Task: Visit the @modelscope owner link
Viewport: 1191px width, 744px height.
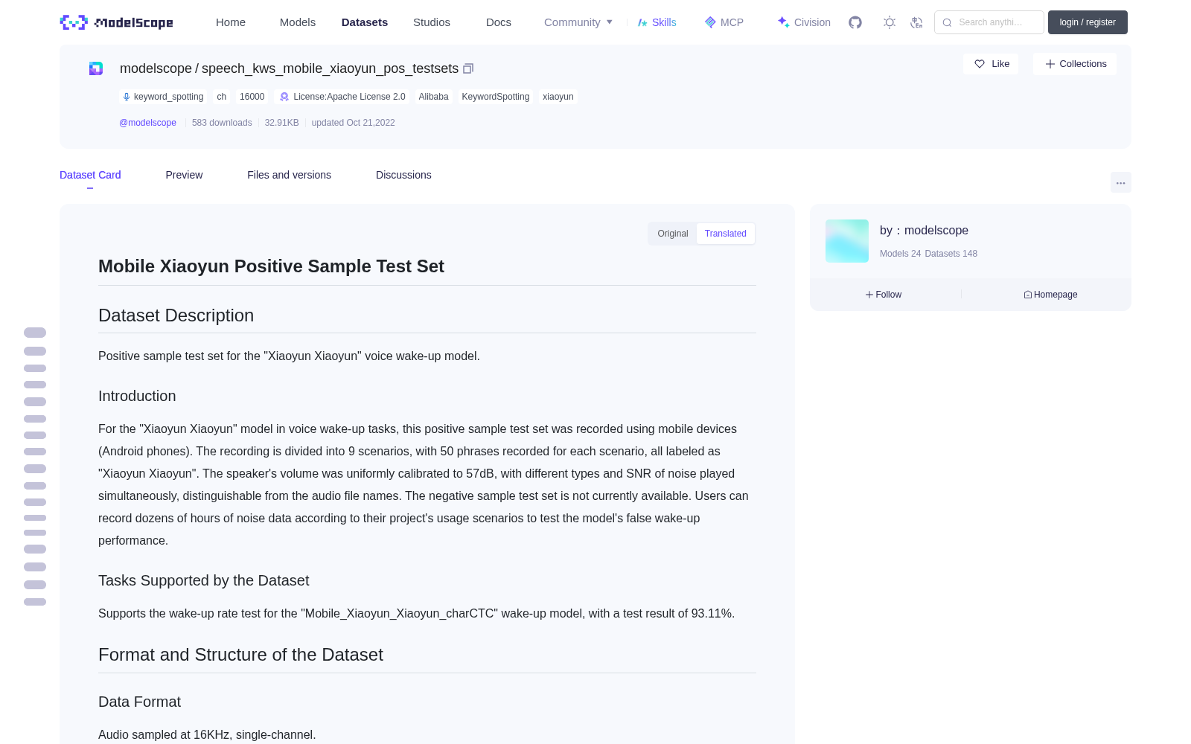Action: tap(147, 123)
